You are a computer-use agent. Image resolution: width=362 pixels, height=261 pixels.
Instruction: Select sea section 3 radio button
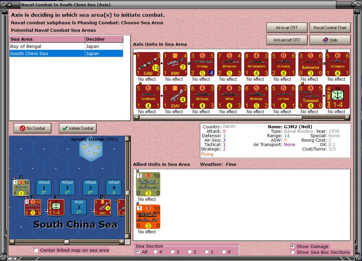tap(172, 252)
